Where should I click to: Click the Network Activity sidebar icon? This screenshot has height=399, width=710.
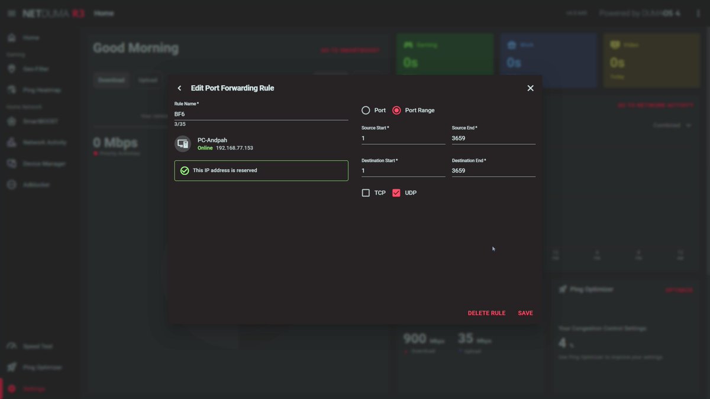(11, 142)
